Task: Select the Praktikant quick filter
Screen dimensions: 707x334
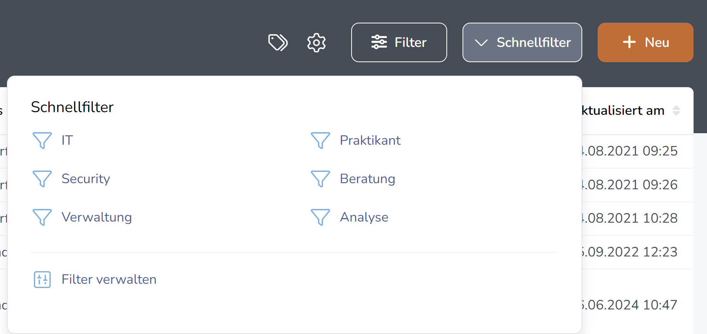Action: 370,141
